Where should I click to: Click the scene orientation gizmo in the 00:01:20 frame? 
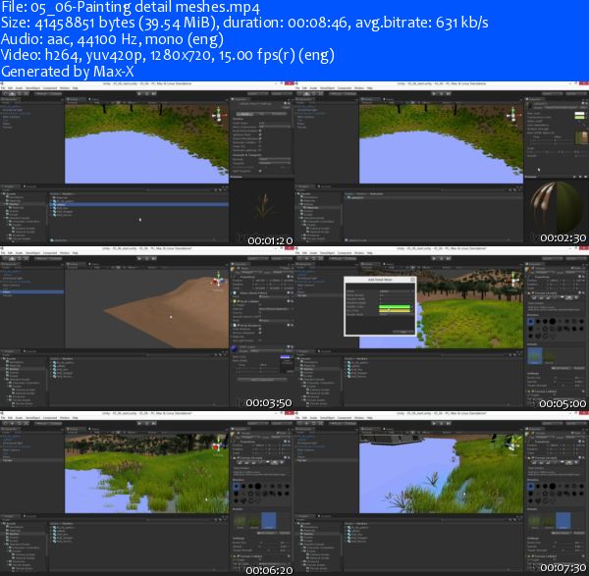click(219, 115)
